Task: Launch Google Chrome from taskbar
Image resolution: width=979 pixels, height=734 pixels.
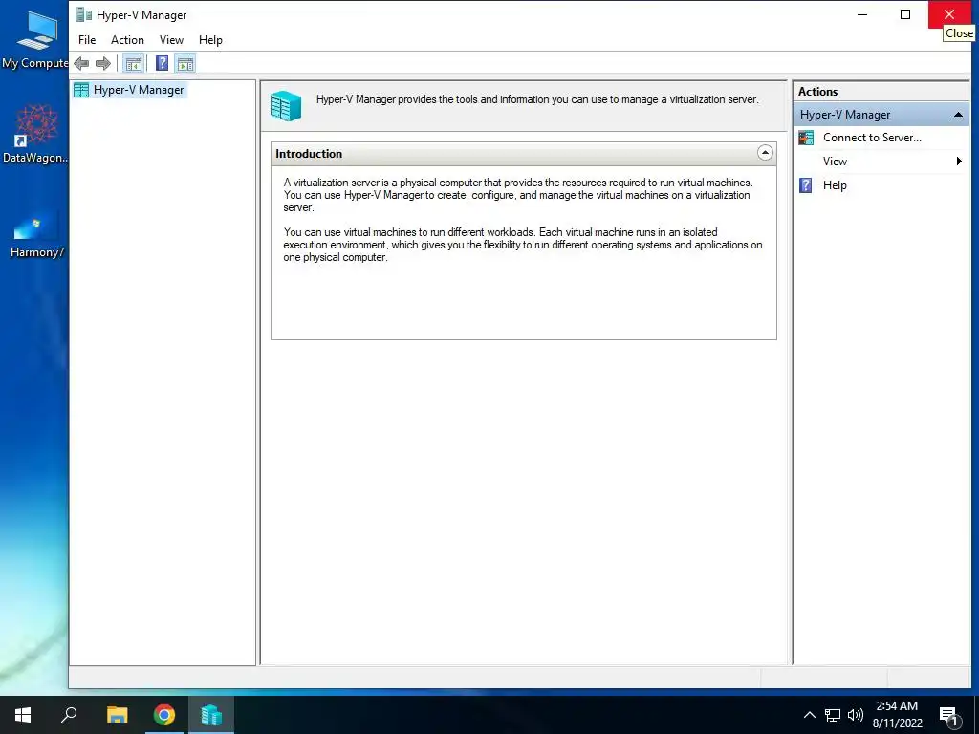Action: tap(164, 715)
